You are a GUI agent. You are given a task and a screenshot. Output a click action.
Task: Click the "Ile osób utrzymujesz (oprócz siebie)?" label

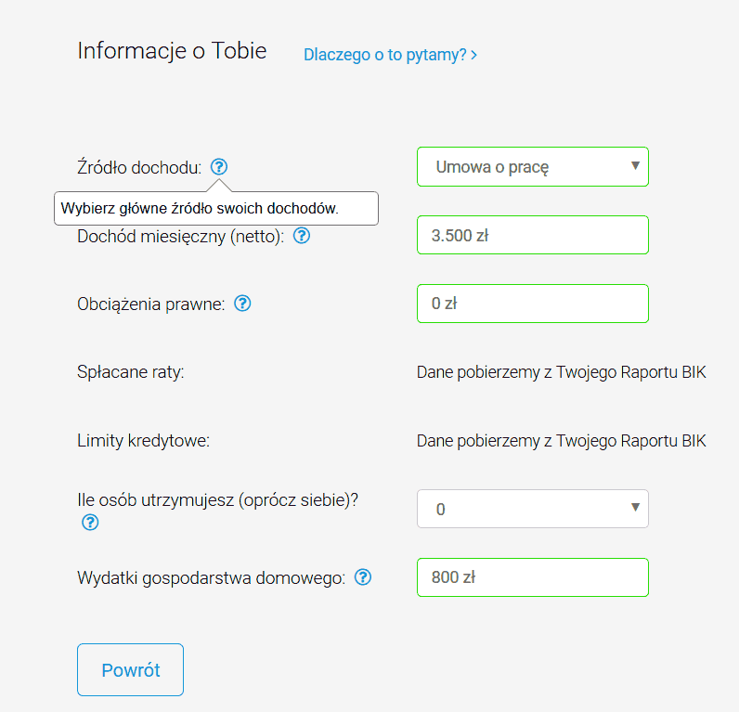point(217,499)
